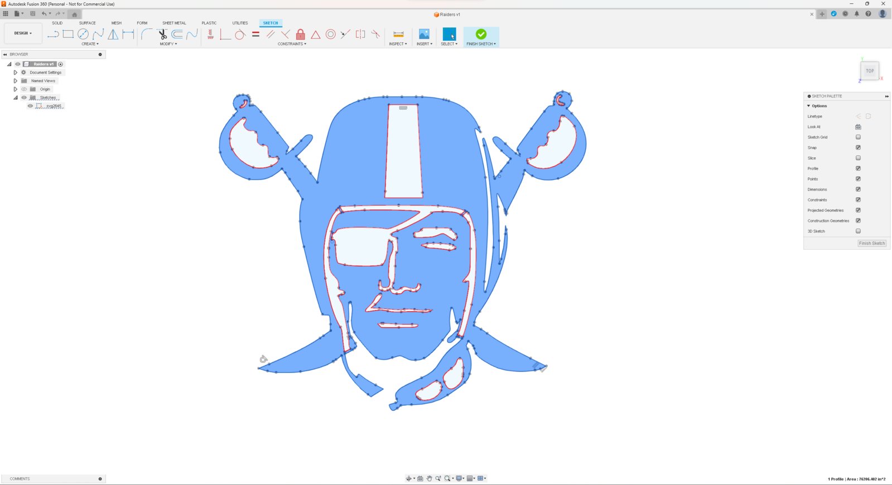
Task: Expand the Origin node
Action: pos(16,89)
